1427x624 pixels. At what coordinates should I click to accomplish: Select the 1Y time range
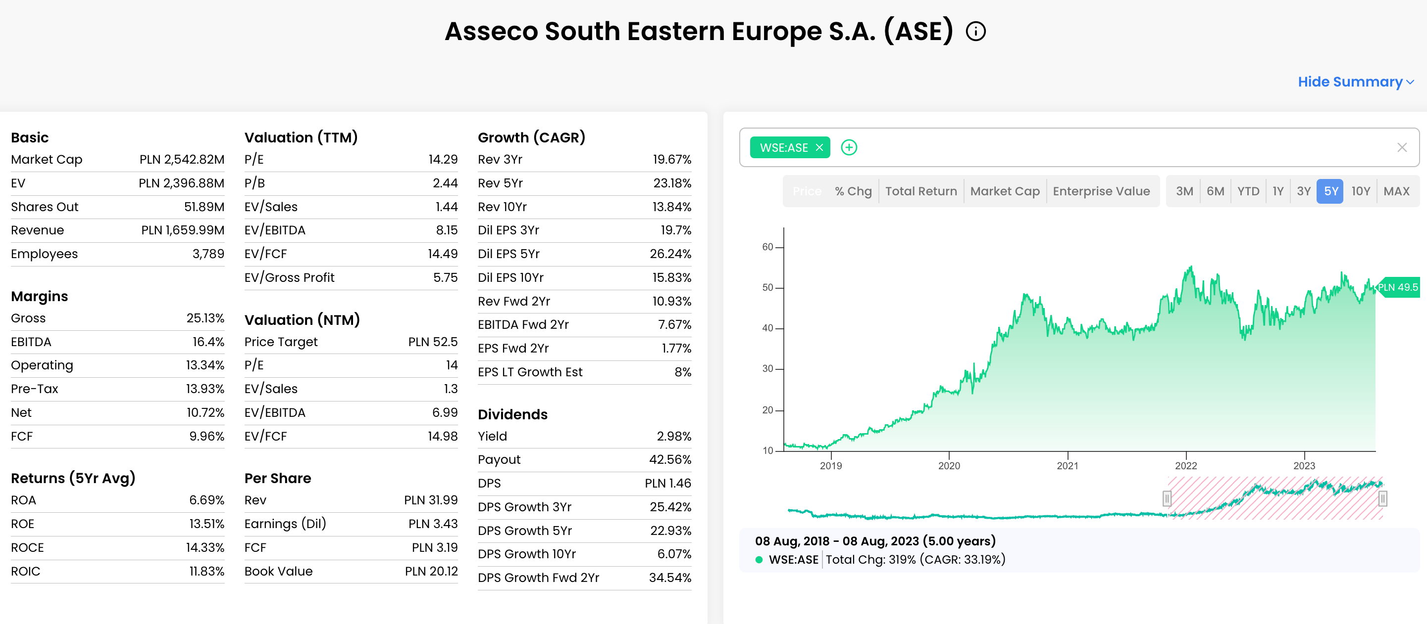[1278, 191]
